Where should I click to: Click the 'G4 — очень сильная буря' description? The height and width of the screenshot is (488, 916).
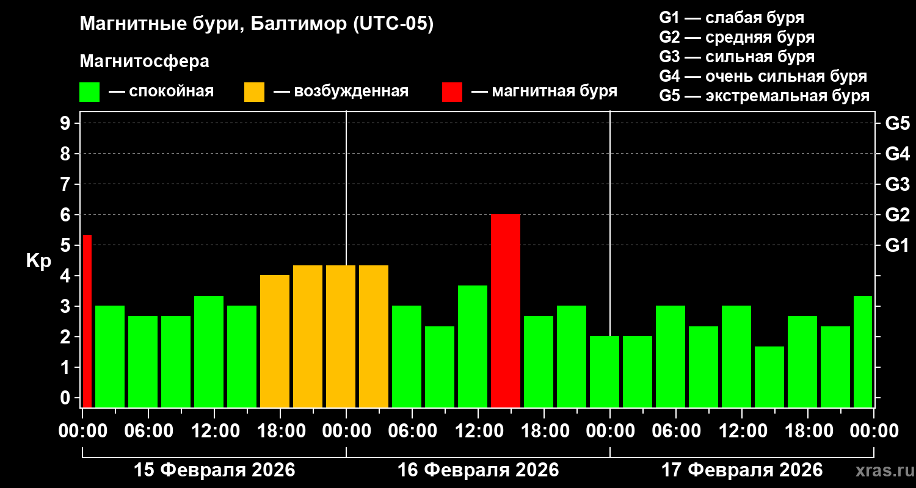[x=763, y=76]
